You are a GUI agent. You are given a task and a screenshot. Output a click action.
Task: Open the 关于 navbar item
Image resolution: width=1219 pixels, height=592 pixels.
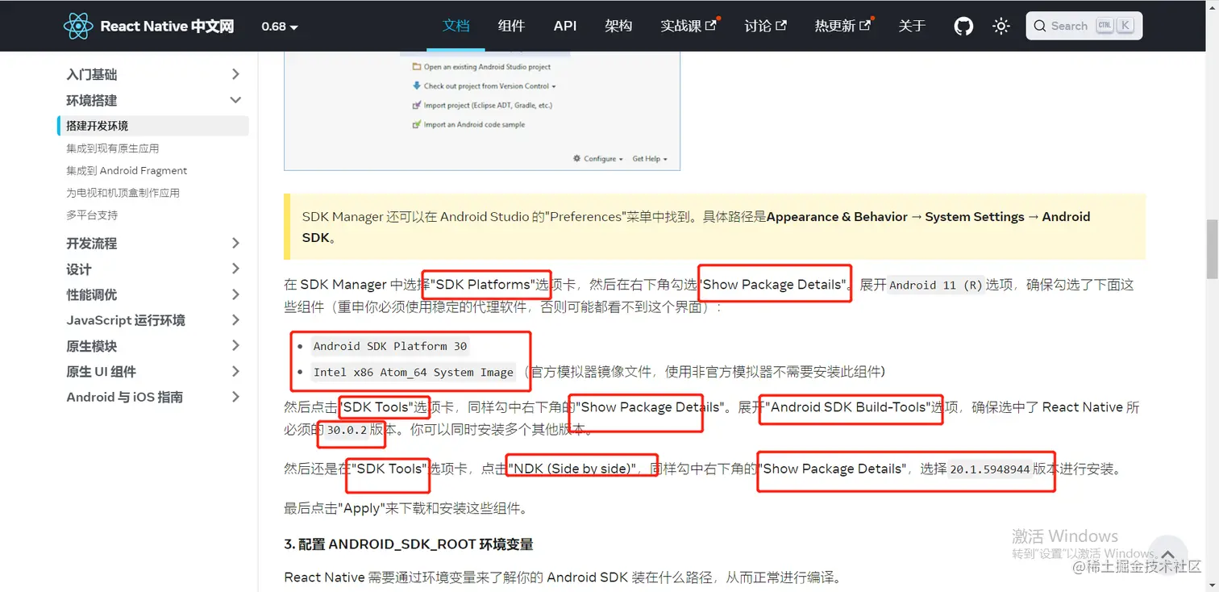pos(912,26)
